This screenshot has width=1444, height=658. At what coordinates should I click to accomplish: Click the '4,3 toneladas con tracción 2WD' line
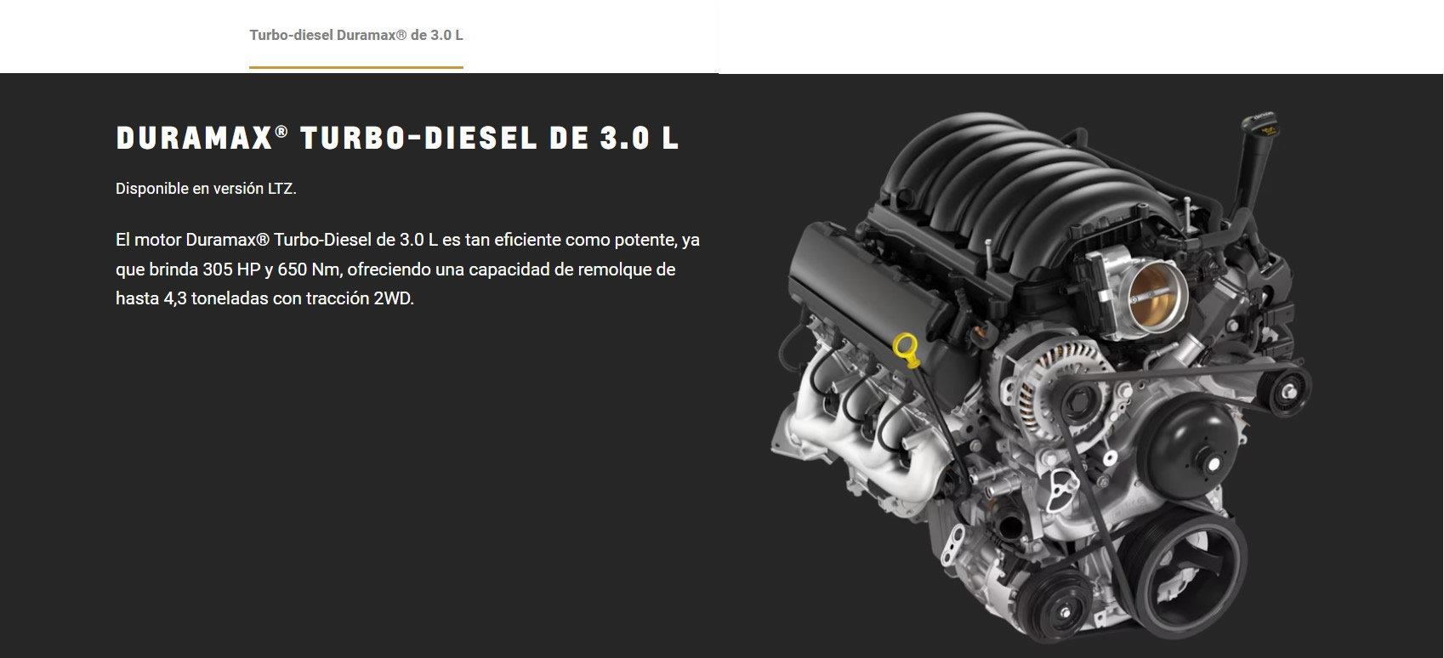(x=264, y=299)
